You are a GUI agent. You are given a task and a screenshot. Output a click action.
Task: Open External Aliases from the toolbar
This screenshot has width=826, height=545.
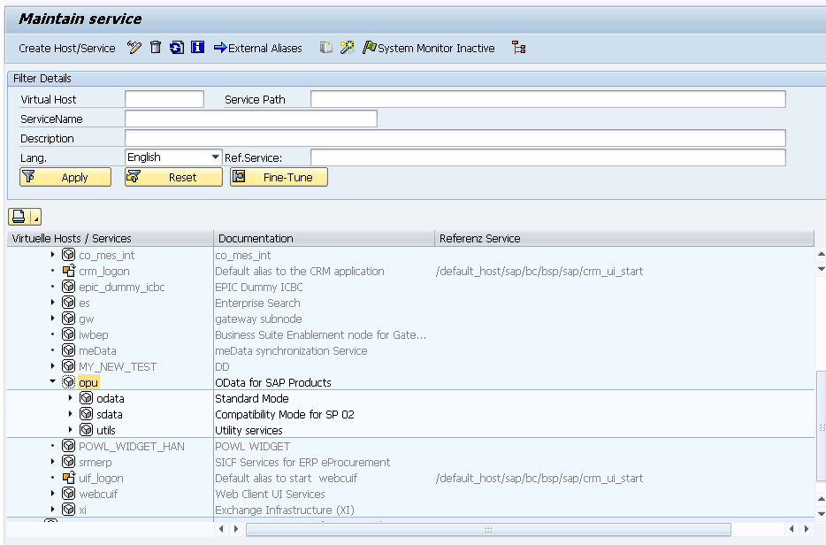pyautogui.click(x=258, y=48)
